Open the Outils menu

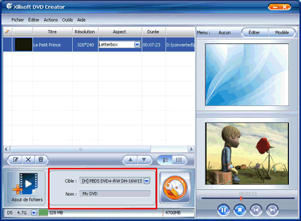[67, 20]
